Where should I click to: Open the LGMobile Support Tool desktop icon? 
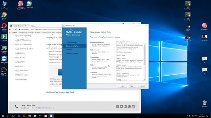(x=21, y=5)
